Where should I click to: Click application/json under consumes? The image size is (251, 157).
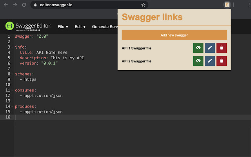[x=44, y=96]
